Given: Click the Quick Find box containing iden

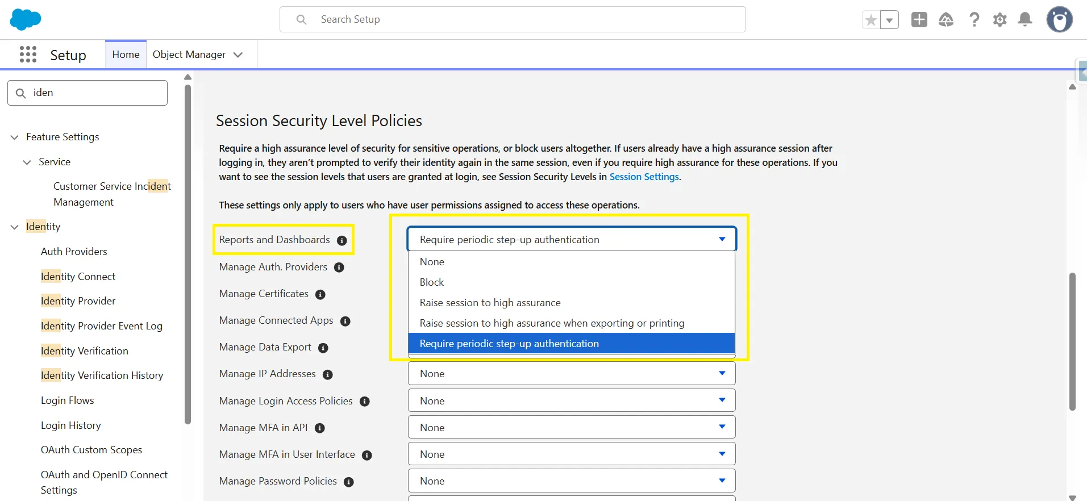Looking at the screenshot, I should tap(88, 93).
